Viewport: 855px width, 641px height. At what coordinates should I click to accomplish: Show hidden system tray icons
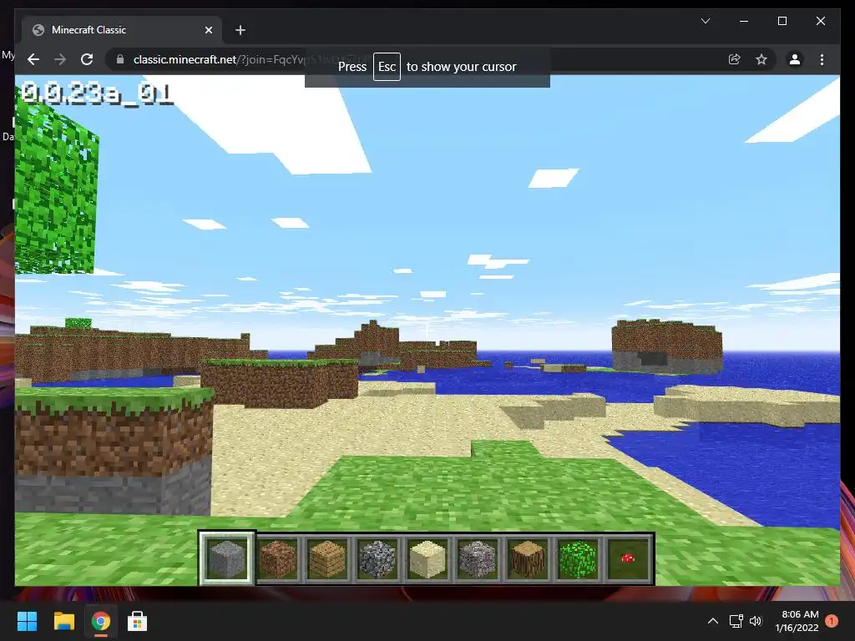click(713, 621)
